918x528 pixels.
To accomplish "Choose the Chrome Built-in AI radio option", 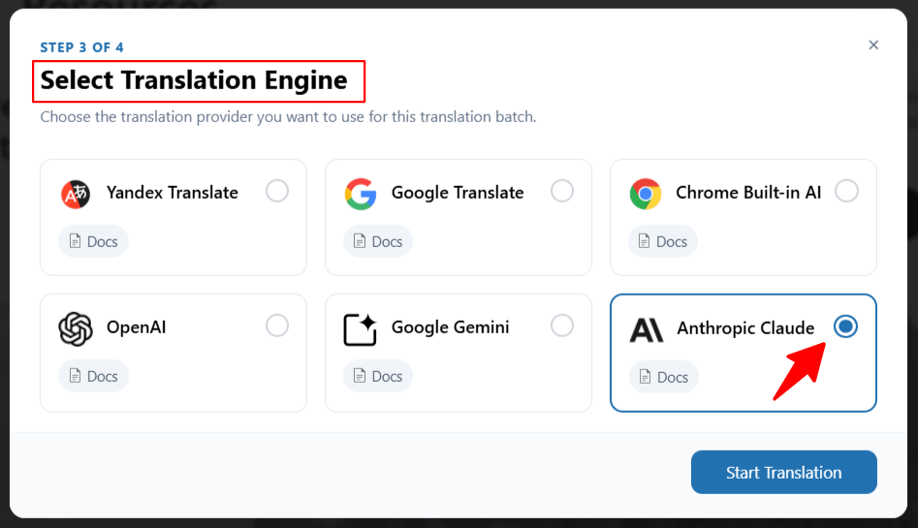I will pos(846,192).
